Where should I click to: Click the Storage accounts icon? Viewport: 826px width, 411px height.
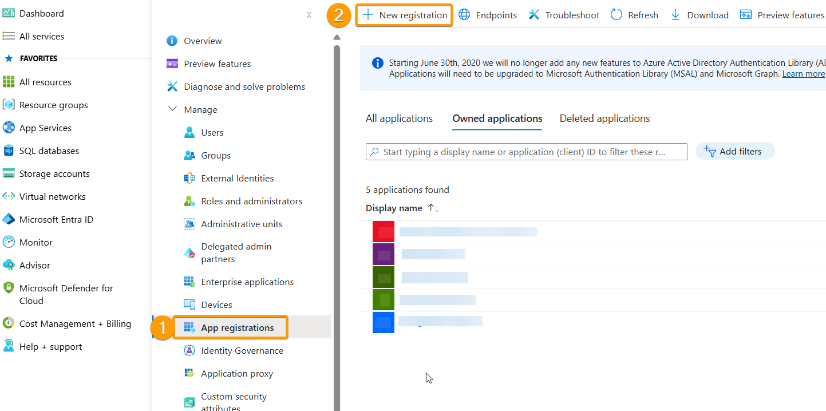coord(9,173)
